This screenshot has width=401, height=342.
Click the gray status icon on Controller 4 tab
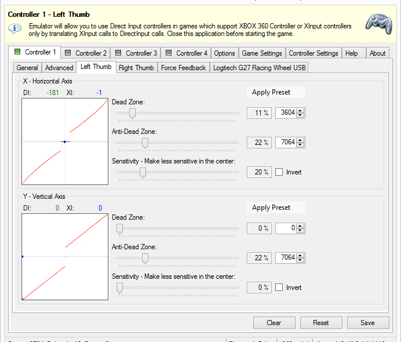coord(169,53)
